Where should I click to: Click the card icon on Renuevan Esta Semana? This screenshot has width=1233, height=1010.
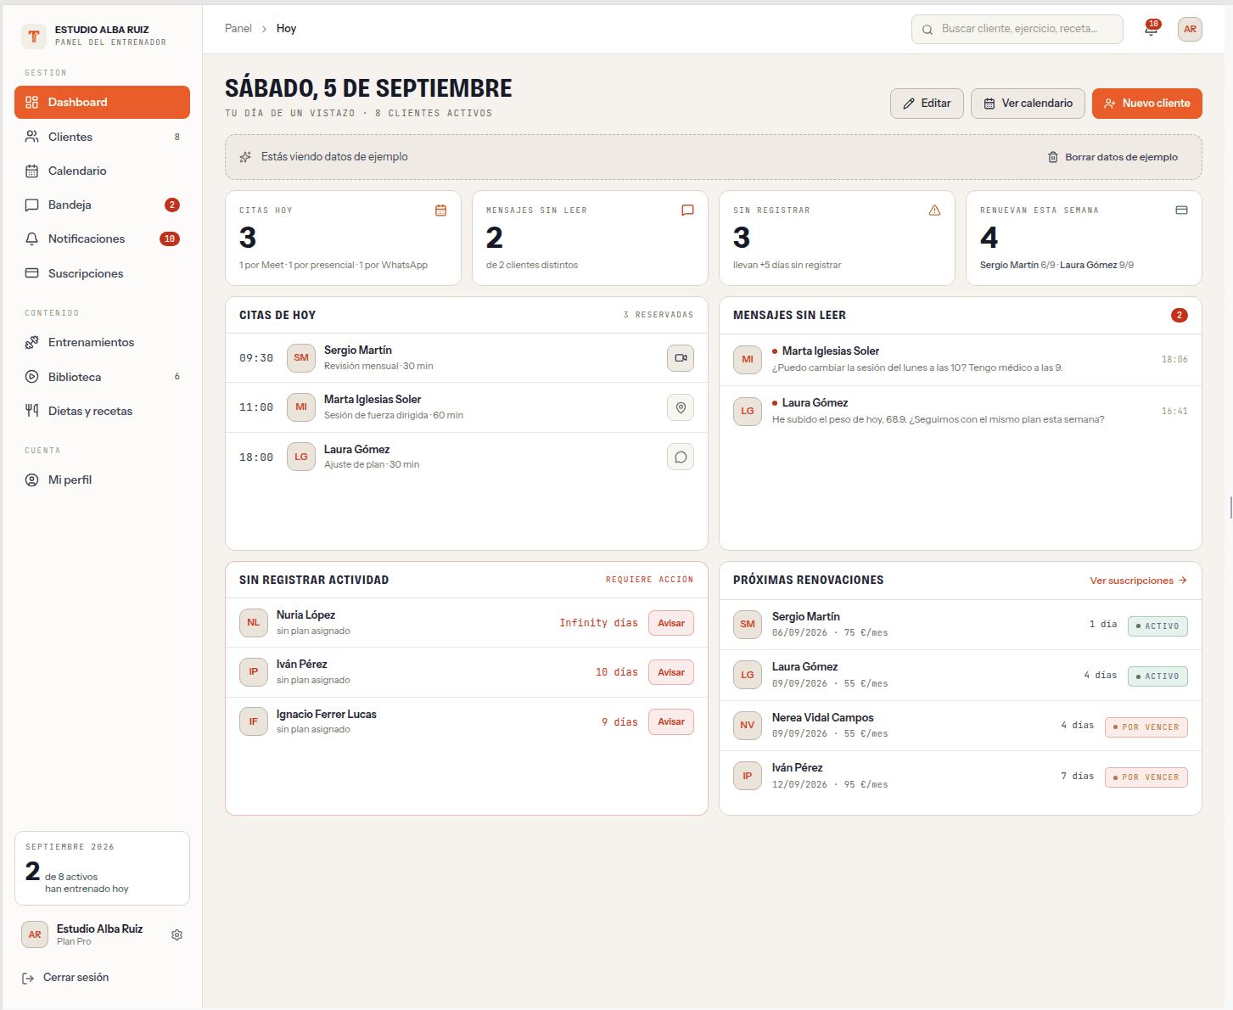coord(1181,210)
